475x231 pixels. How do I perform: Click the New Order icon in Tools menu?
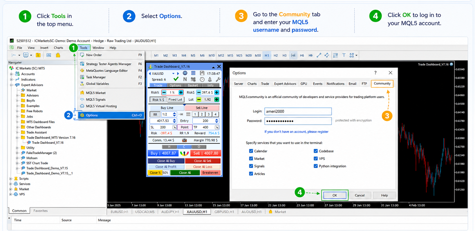tap(82, 55)
